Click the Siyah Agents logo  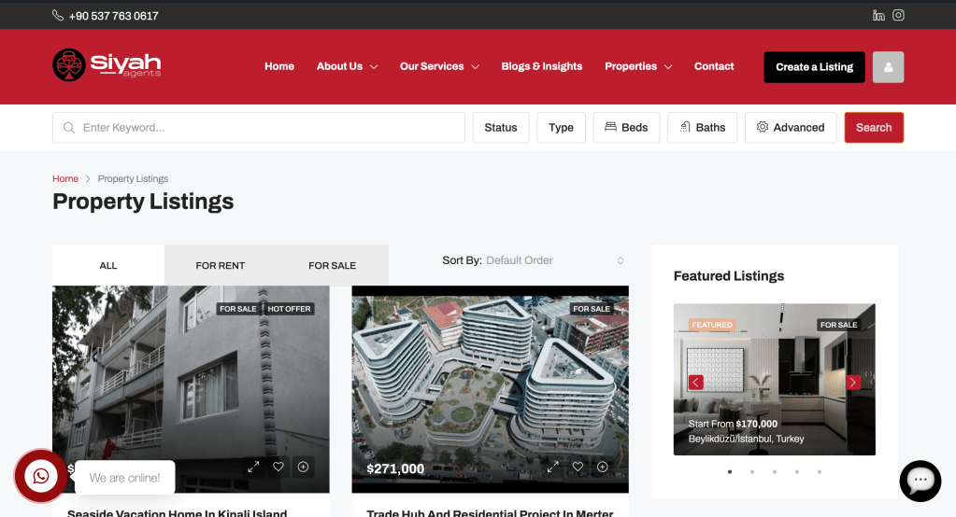tap(107, 65)
